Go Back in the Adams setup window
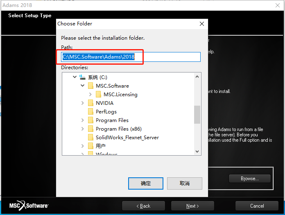285x215 pixels. [x=143, y=206]
